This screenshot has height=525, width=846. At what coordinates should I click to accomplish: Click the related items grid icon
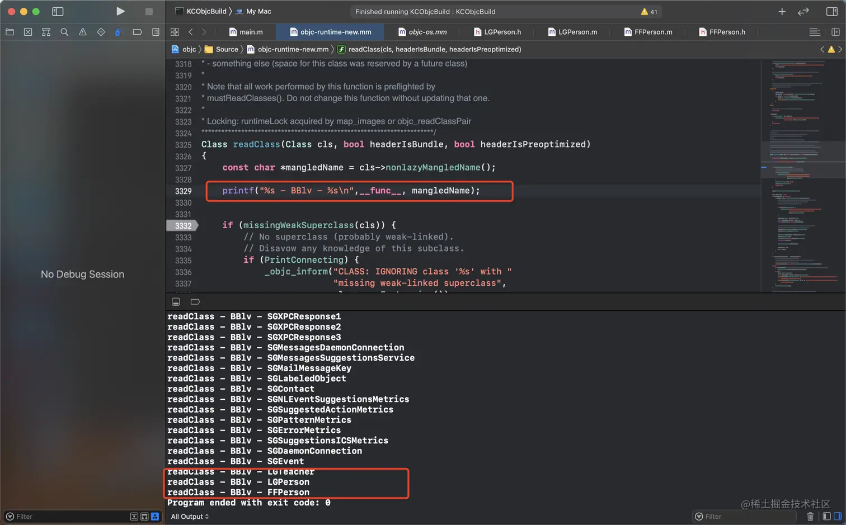[175, 32]
